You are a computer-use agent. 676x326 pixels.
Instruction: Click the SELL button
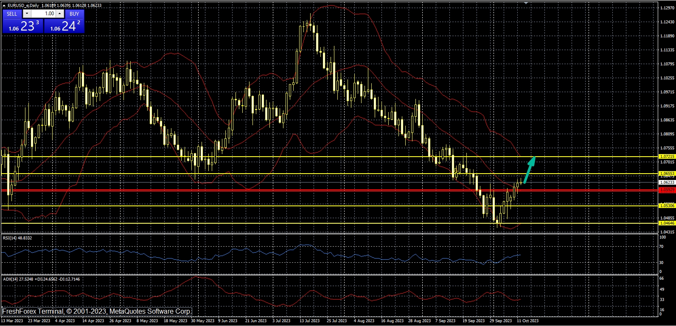12,14
